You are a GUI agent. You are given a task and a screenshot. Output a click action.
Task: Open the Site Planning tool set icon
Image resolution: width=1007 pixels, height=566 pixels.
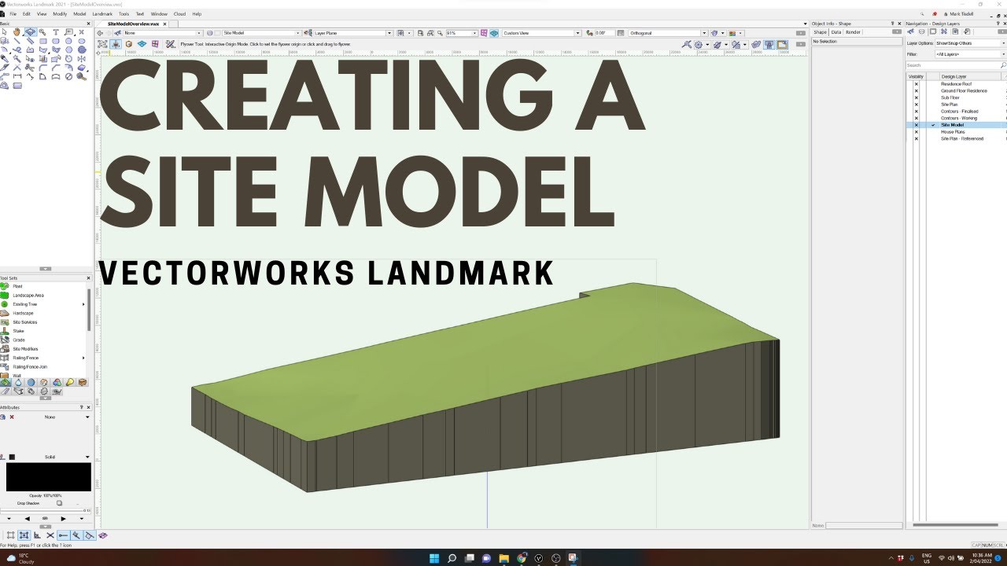[x=6, y=382]
